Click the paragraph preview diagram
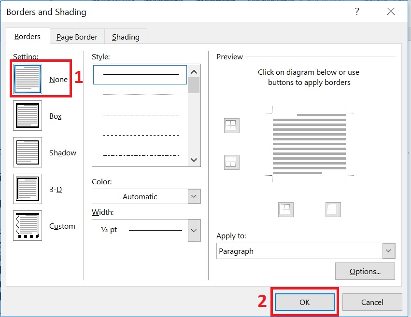 point(310,144)
